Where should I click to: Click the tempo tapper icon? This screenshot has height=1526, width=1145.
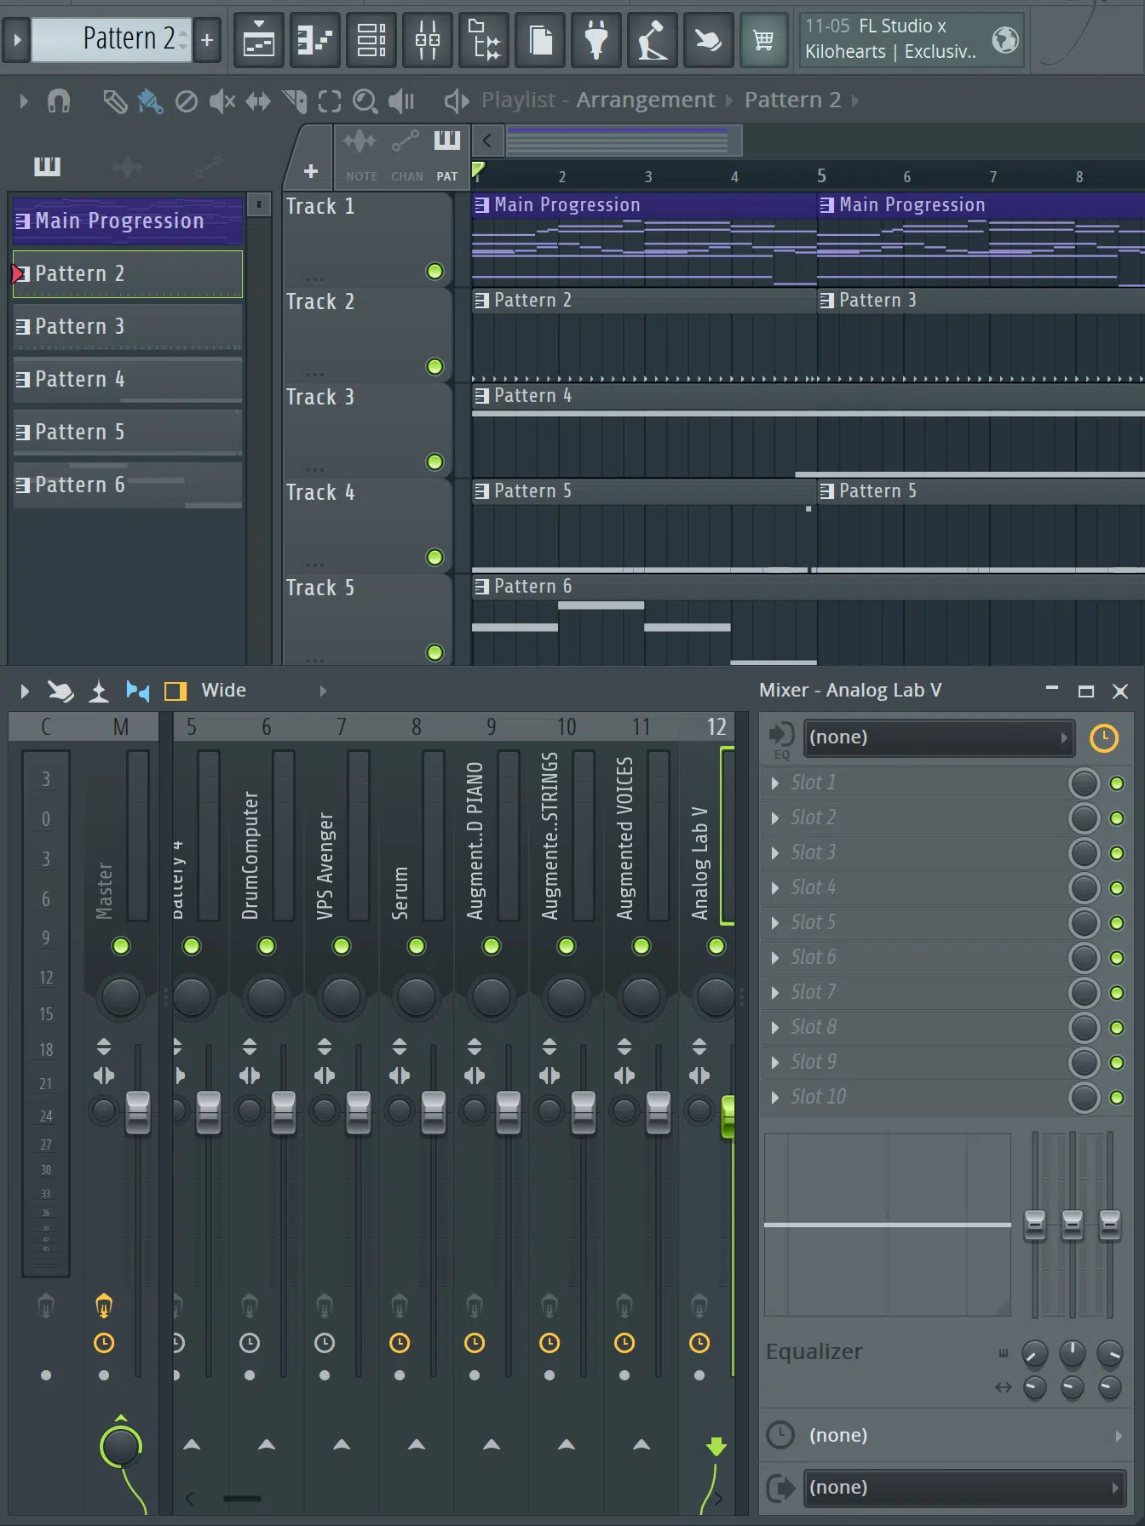[x=653, y=40]
